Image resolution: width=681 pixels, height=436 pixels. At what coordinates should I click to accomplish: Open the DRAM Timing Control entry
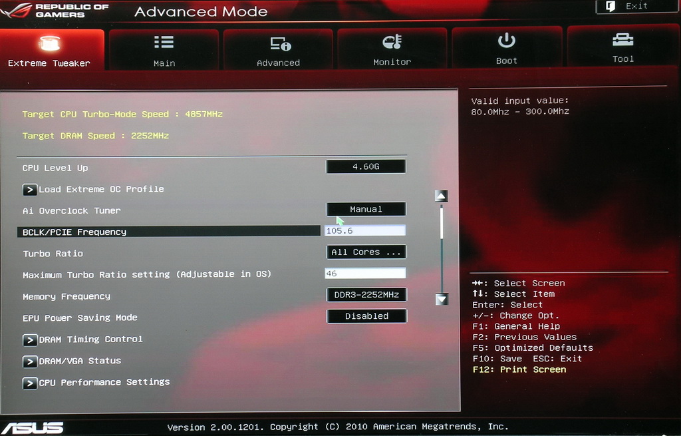(x=90, y=339)
